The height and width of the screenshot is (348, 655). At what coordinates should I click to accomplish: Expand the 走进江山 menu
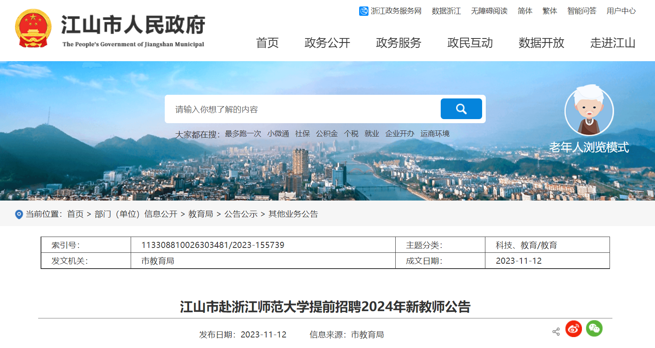[x=612, y=43]
